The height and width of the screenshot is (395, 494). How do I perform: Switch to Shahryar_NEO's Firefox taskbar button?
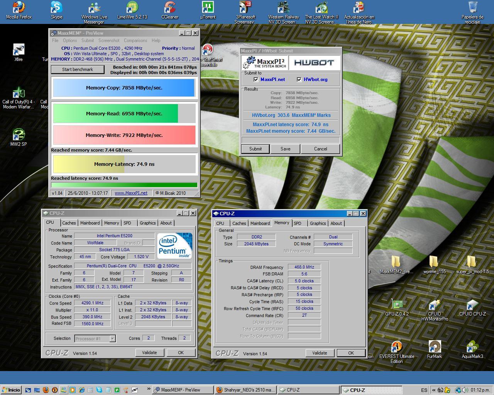(x=245, y=390)
